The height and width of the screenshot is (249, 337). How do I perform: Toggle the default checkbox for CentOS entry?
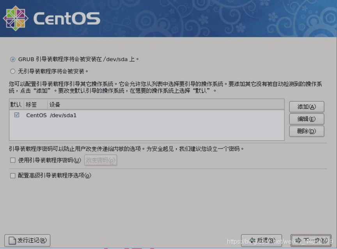(17, 115)
